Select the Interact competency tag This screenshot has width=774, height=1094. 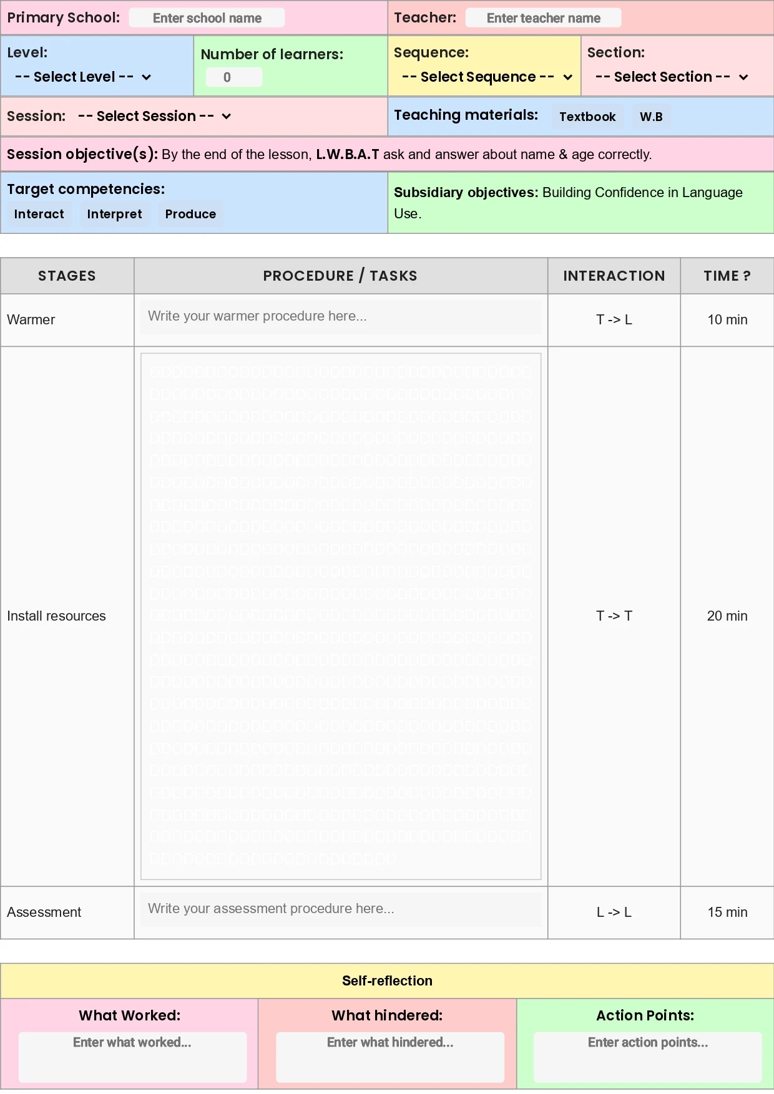pyautogui.click(x=39, y=215)
